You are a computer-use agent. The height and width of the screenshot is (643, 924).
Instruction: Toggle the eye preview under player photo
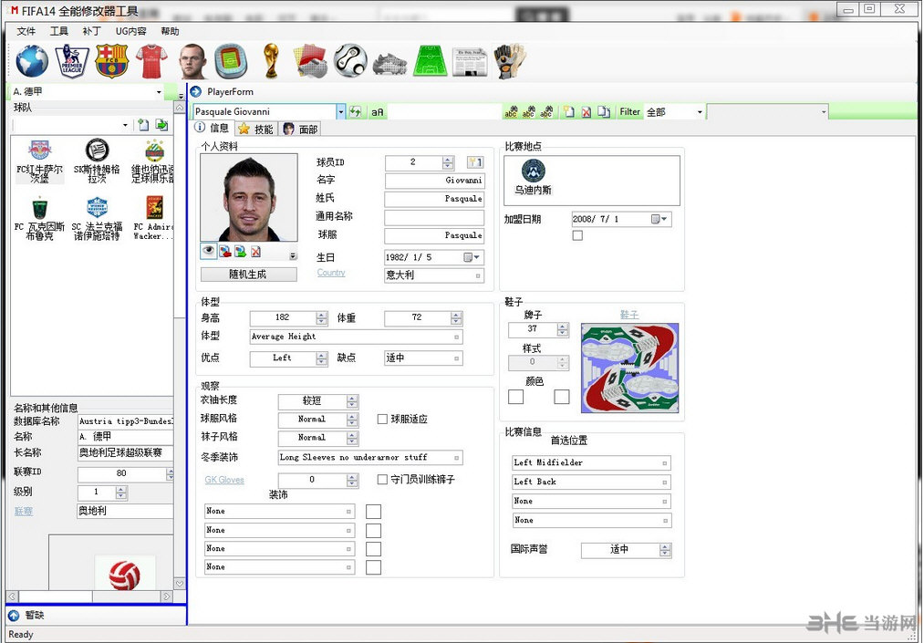coord(209,251)
